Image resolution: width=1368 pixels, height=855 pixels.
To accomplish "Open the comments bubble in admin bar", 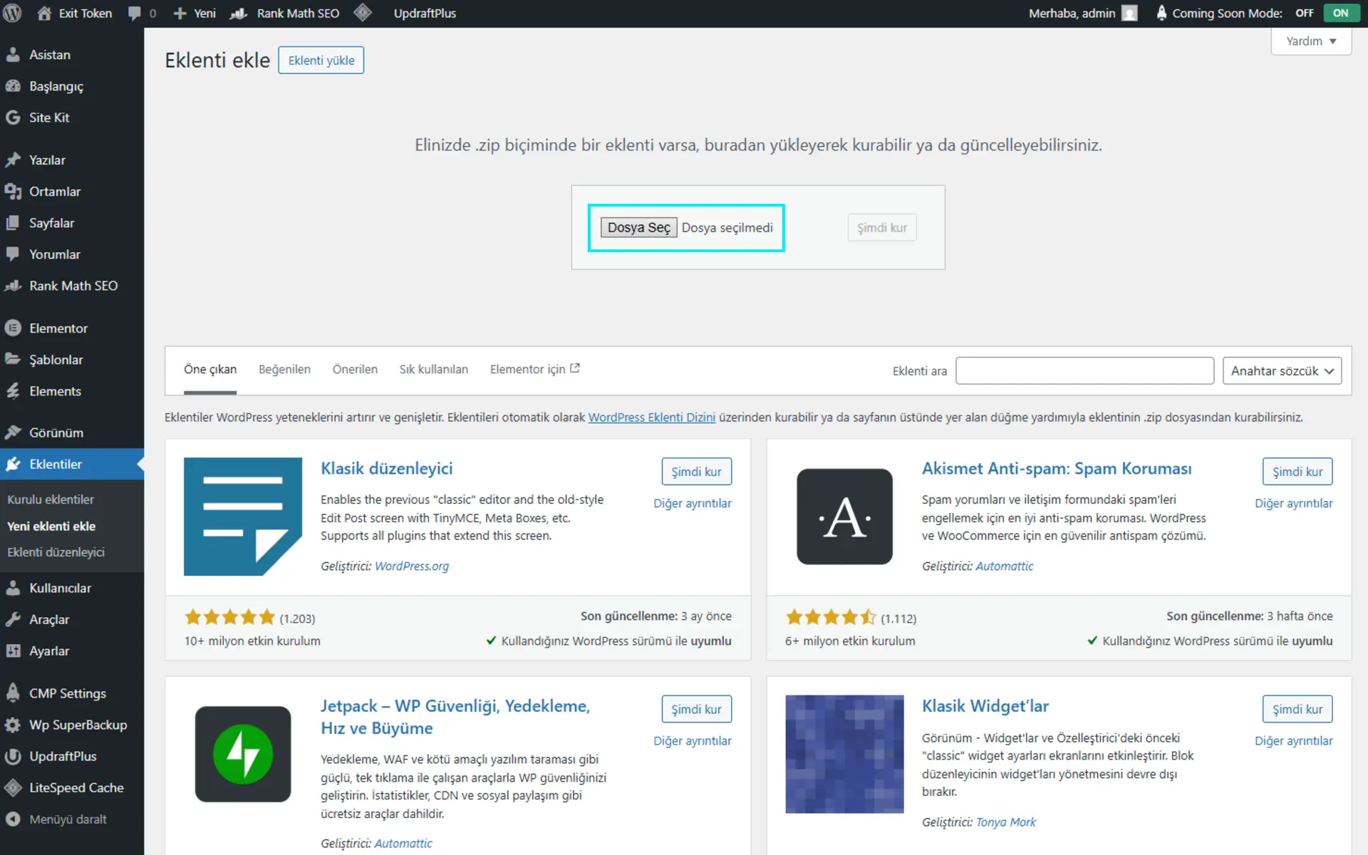I will click(134, 14).
